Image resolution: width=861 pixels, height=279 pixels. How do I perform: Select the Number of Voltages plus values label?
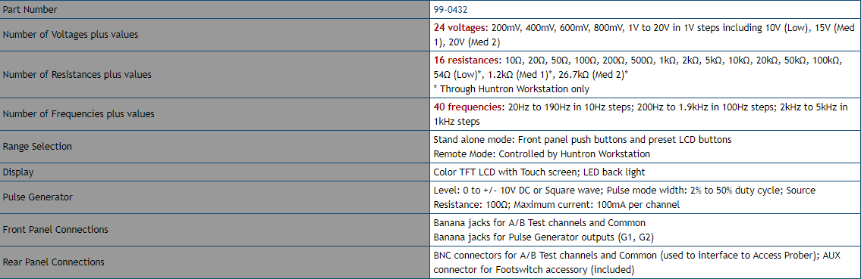(71, 35)
